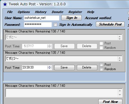This screenshot has width=129, height=104.
Task: Click Message Characters Remaining:140 / 140 label
Action: (x=35, y=86)
